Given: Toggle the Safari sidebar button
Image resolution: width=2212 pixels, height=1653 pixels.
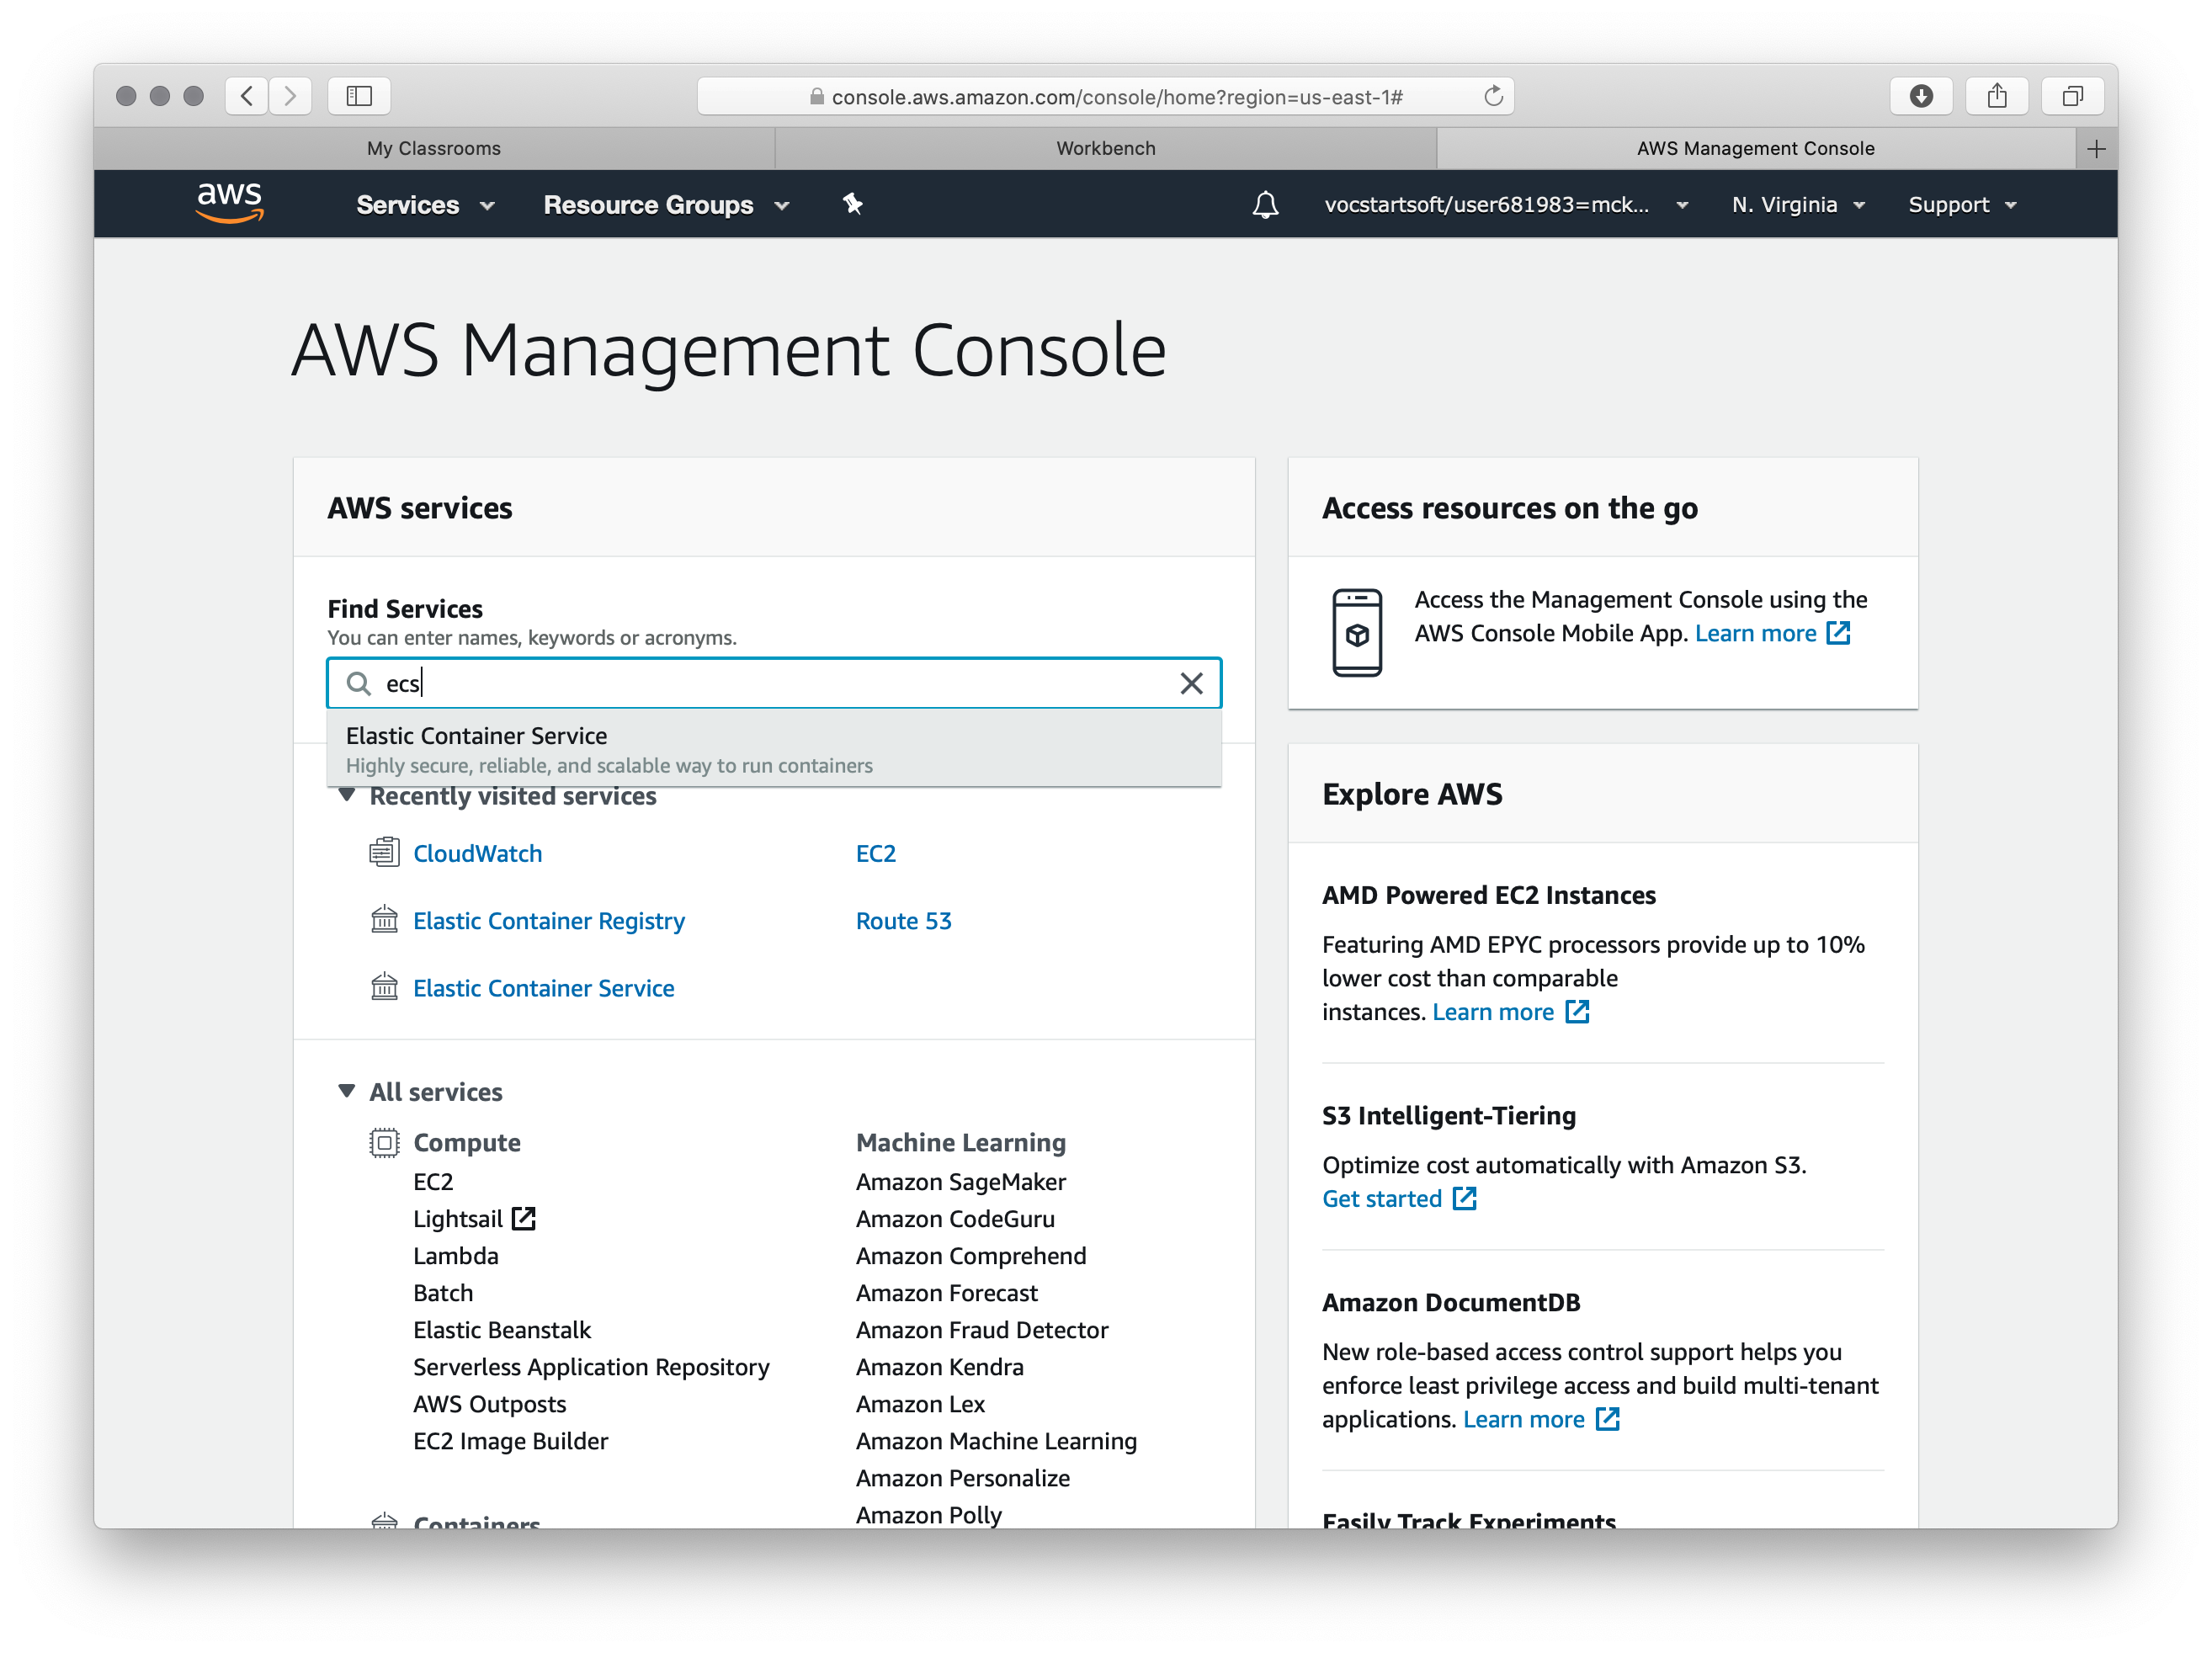Looking at the screenshot, I should (x=359, y=96).
